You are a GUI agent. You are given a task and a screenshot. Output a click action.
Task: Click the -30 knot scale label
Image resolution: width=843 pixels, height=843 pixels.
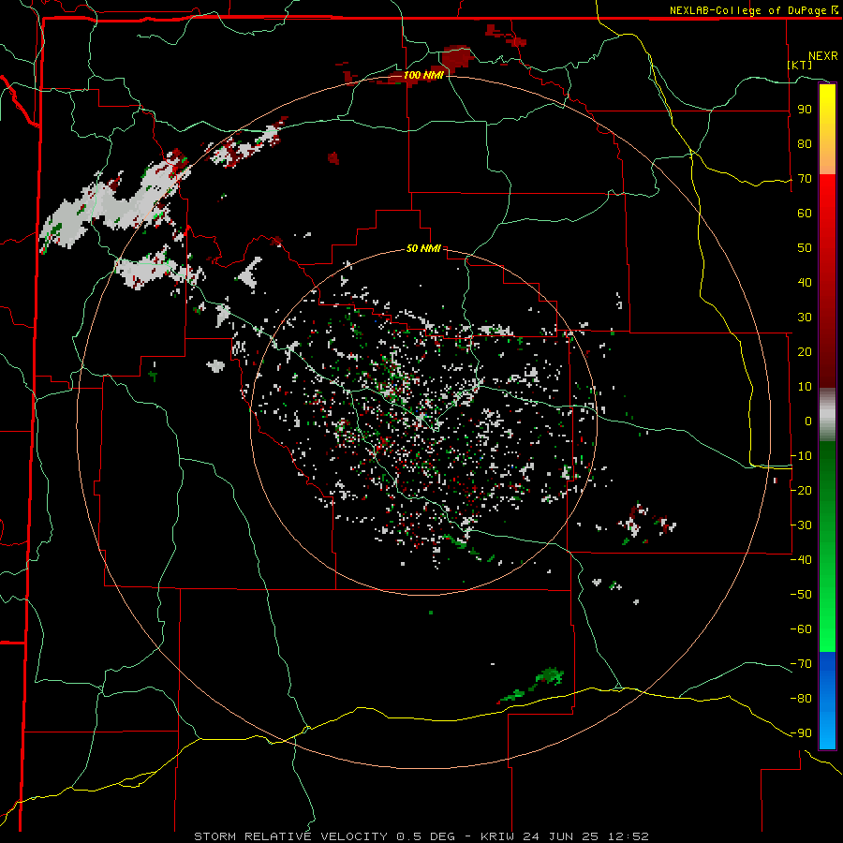tap(801, 525)
